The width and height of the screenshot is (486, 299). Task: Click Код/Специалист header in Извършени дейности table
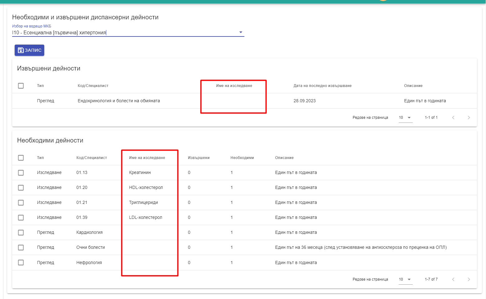tap(93, 86)
